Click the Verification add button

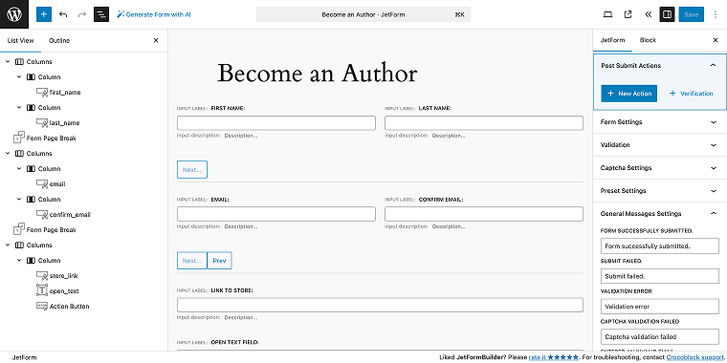coord(691,94)
